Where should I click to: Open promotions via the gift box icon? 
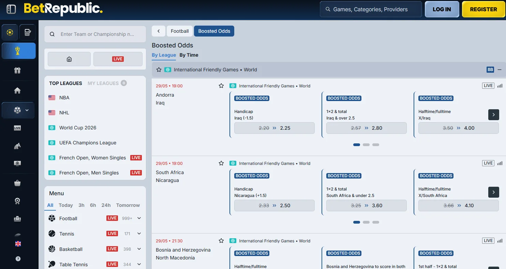point(17,70)
